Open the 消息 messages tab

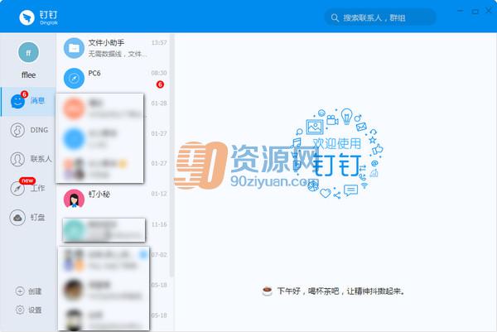coord(28,101)
